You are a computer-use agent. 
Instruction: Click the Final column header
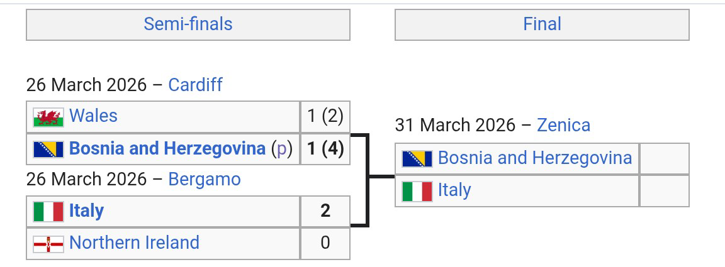pos(542,25)
